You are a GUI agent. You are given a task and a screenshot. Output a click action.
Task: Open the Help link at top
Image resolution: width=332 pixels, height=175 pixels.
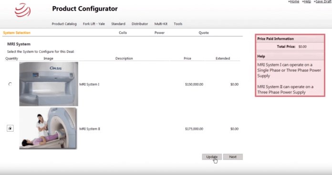307,1
